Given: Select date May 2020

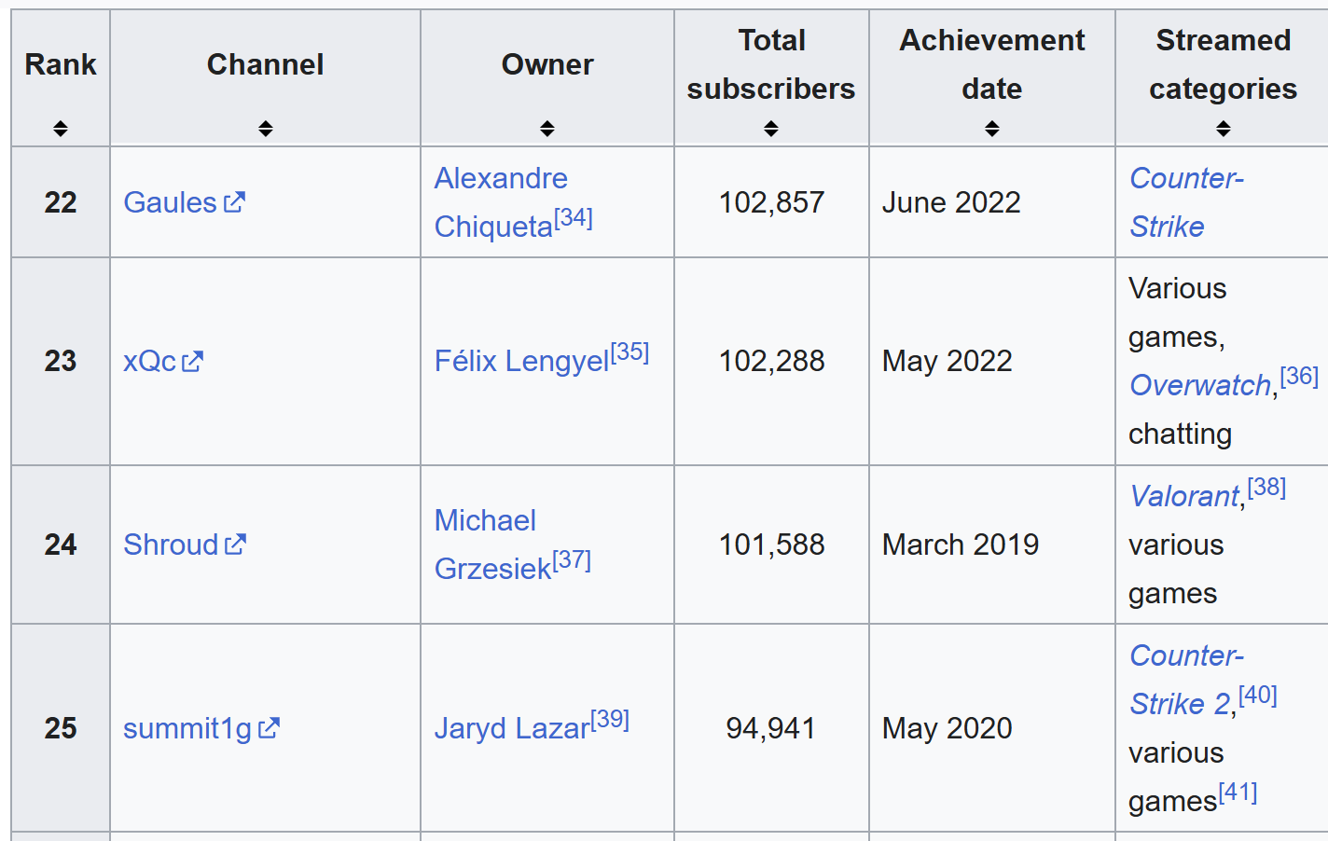Looking at the screenshot, I should [948, 728].
